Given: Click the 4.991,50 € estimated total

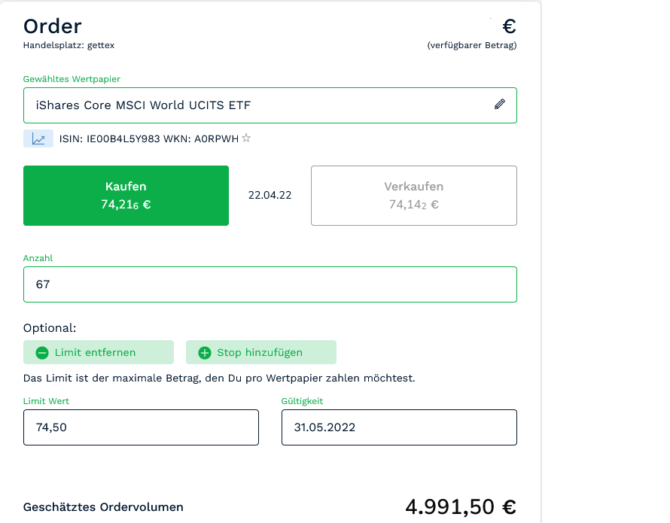Looking at the screenshot, I should [x=460, y=506].
